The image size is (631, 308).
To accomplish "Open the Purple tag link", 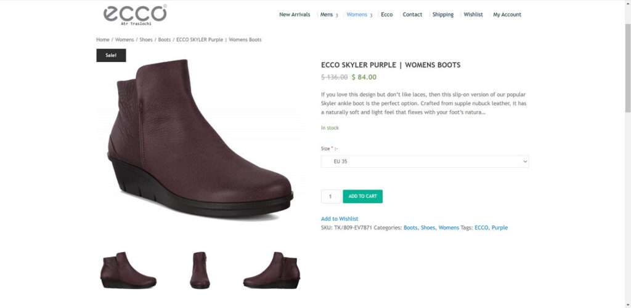I will (499, 228).
